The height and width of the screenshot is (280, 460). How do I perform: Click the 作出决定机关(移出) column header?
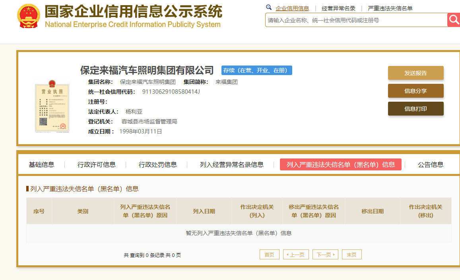[426, 211]
